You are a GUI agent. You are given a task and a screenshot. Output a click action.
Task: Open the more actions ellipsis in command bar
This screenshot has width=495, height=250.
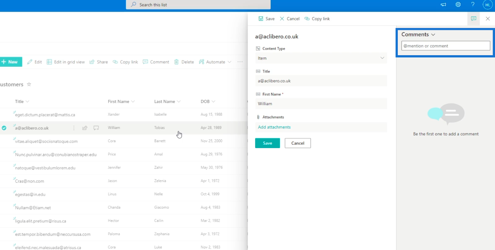(240, 62)
